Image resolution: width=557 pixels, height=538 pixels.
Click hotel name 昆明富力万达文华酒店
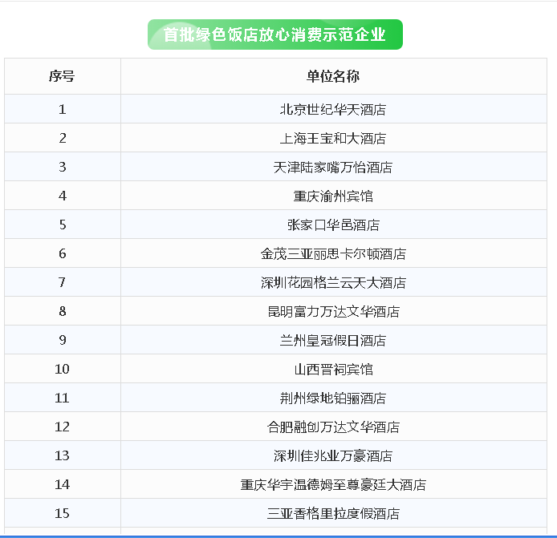tap(333, 312)
